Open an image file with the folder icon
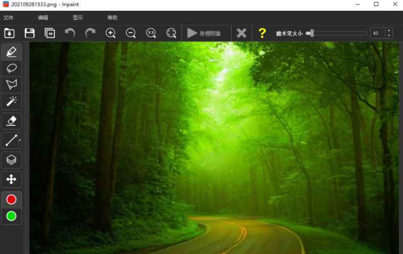 pyautogui.click(x=9, y=33)
